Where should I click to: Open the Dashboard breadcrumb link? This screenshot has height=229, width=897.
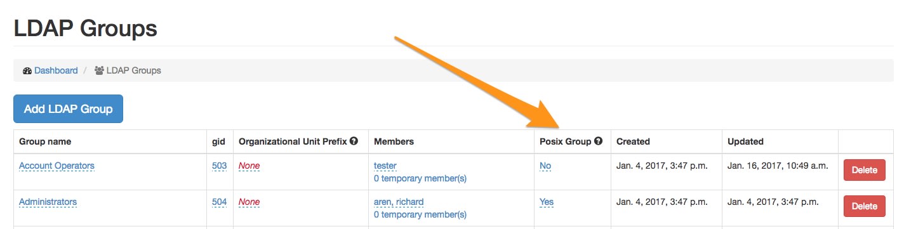(56, 70)
